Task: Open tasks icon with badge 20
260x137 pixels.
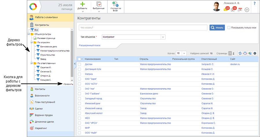Action: click(x=233, y=10)
